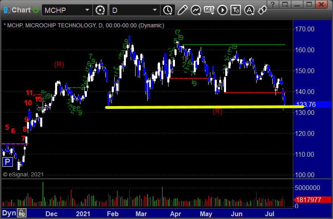Click the 100.00 price axis label
The width and height of the screenshot is (333, 219).
pyautogui.click(x=305, y=175)
